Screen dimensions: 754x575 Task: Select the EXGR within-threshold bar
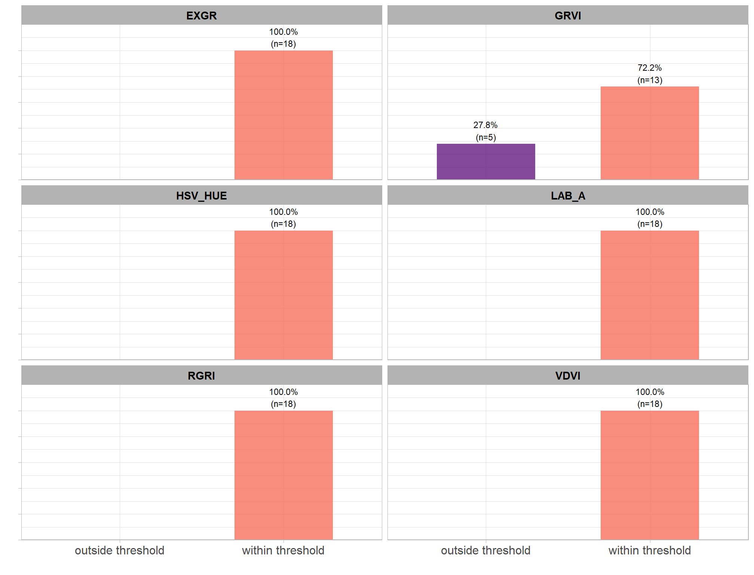[283, 115]
